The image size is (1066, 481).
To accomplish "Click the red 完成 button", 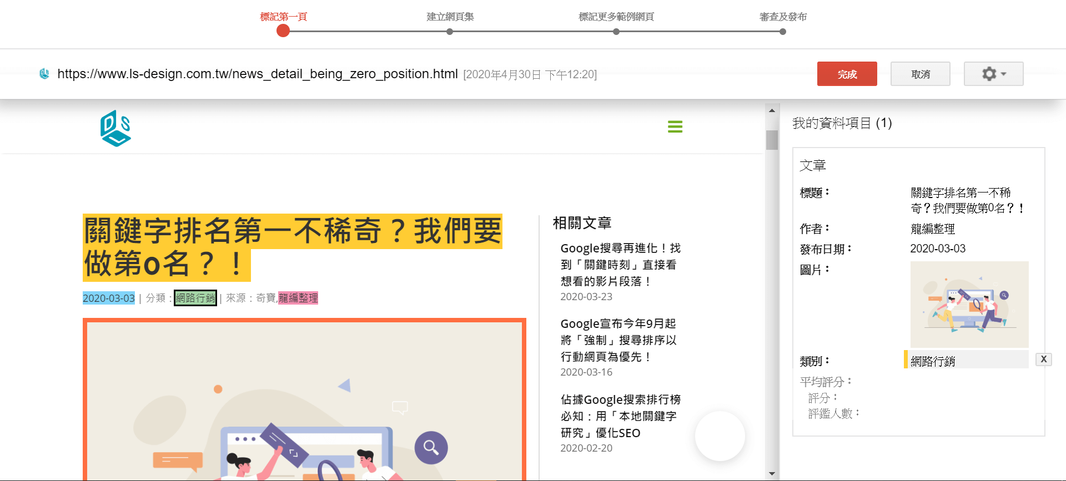I will (x=847, y=74).
